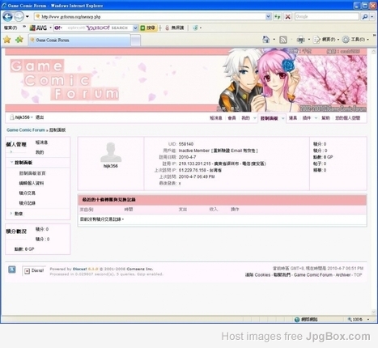Click the clear Cookies footer link
The image size is (378, 348).
[257, 275]
